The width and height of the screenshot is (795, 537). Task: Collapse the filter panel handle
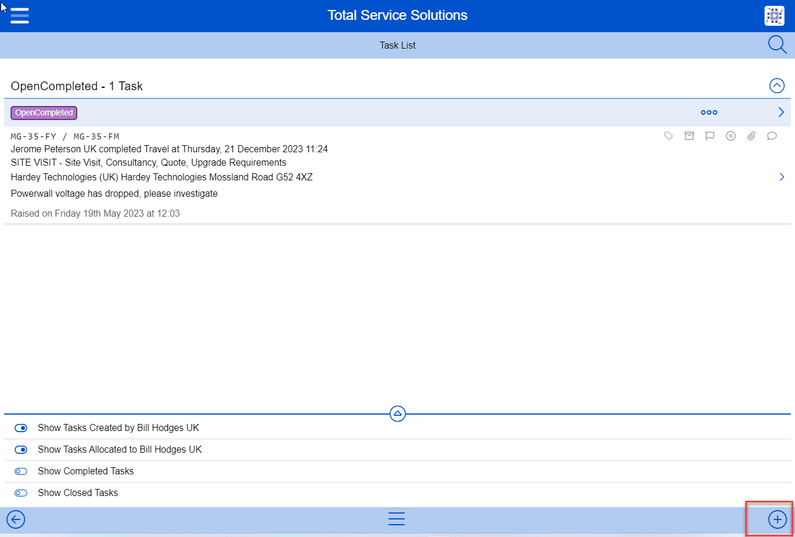coord(397,413)
